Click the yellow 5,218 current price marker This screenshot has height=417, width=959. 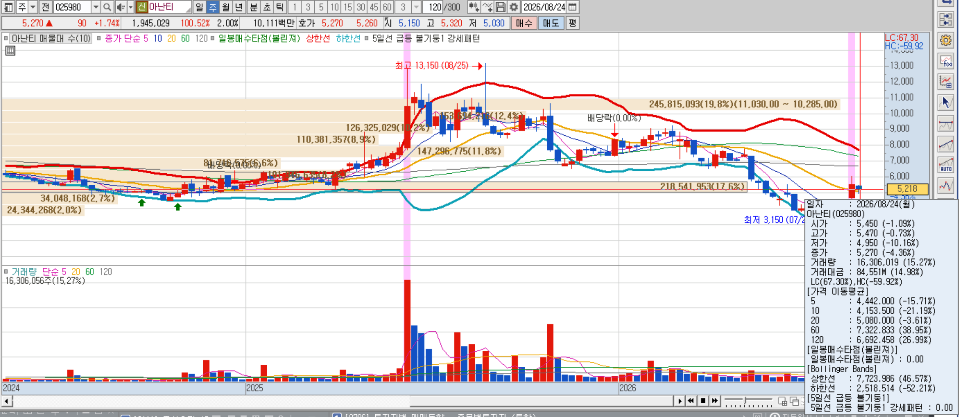(907, 189)
